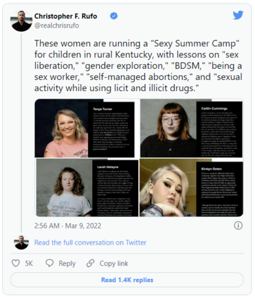Open the @realchrisrufo handle
255x297 pixels.
[57, 25]
